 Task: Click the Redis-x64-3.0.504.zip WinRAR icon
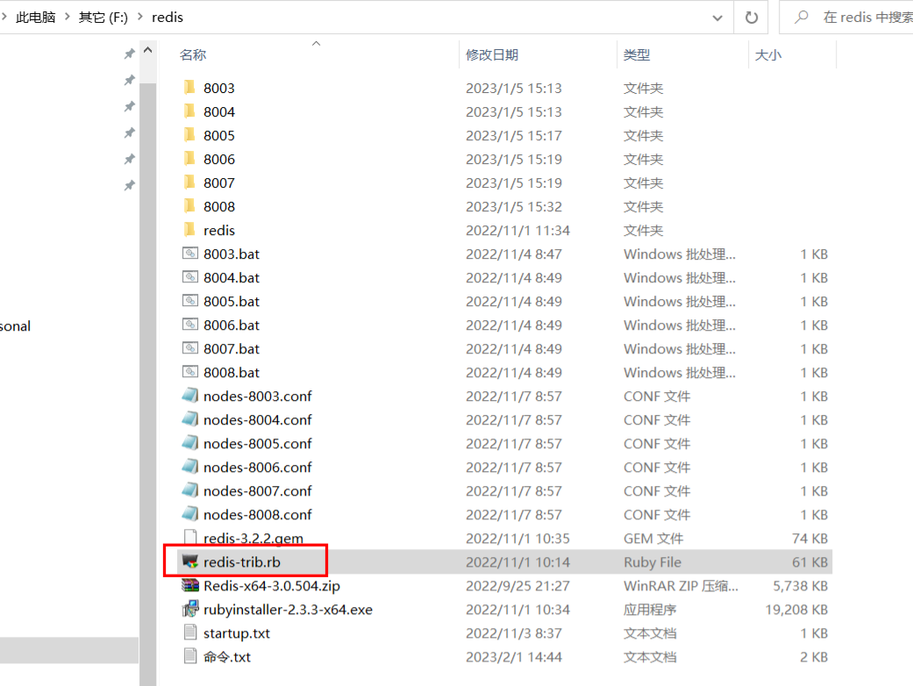[190, 585]
